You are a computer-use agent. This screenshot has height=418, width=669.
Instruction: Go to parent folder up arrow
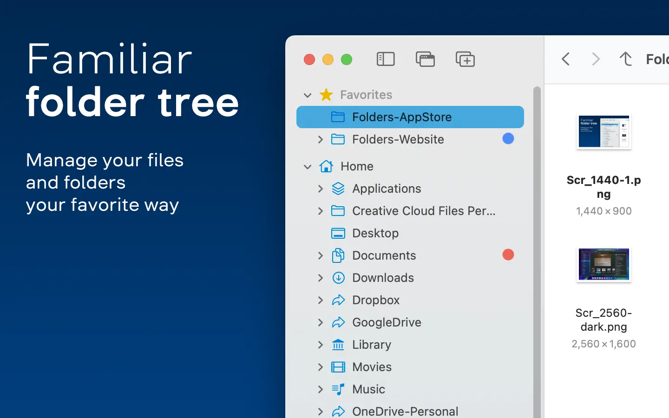click(x=626, y=59)
